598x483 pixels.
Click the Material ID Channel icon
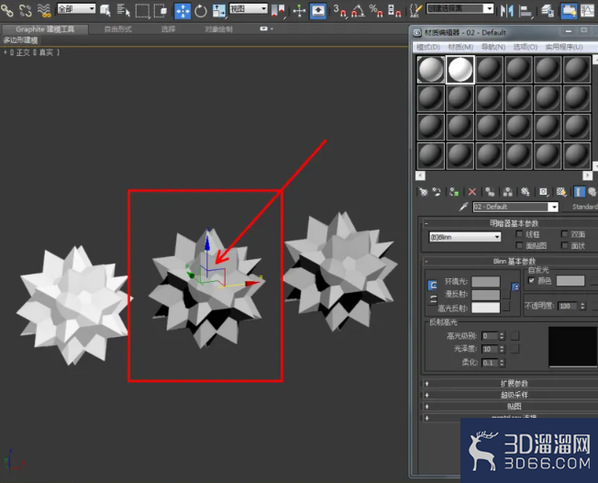pyautogui.click(x=544, y=192)
